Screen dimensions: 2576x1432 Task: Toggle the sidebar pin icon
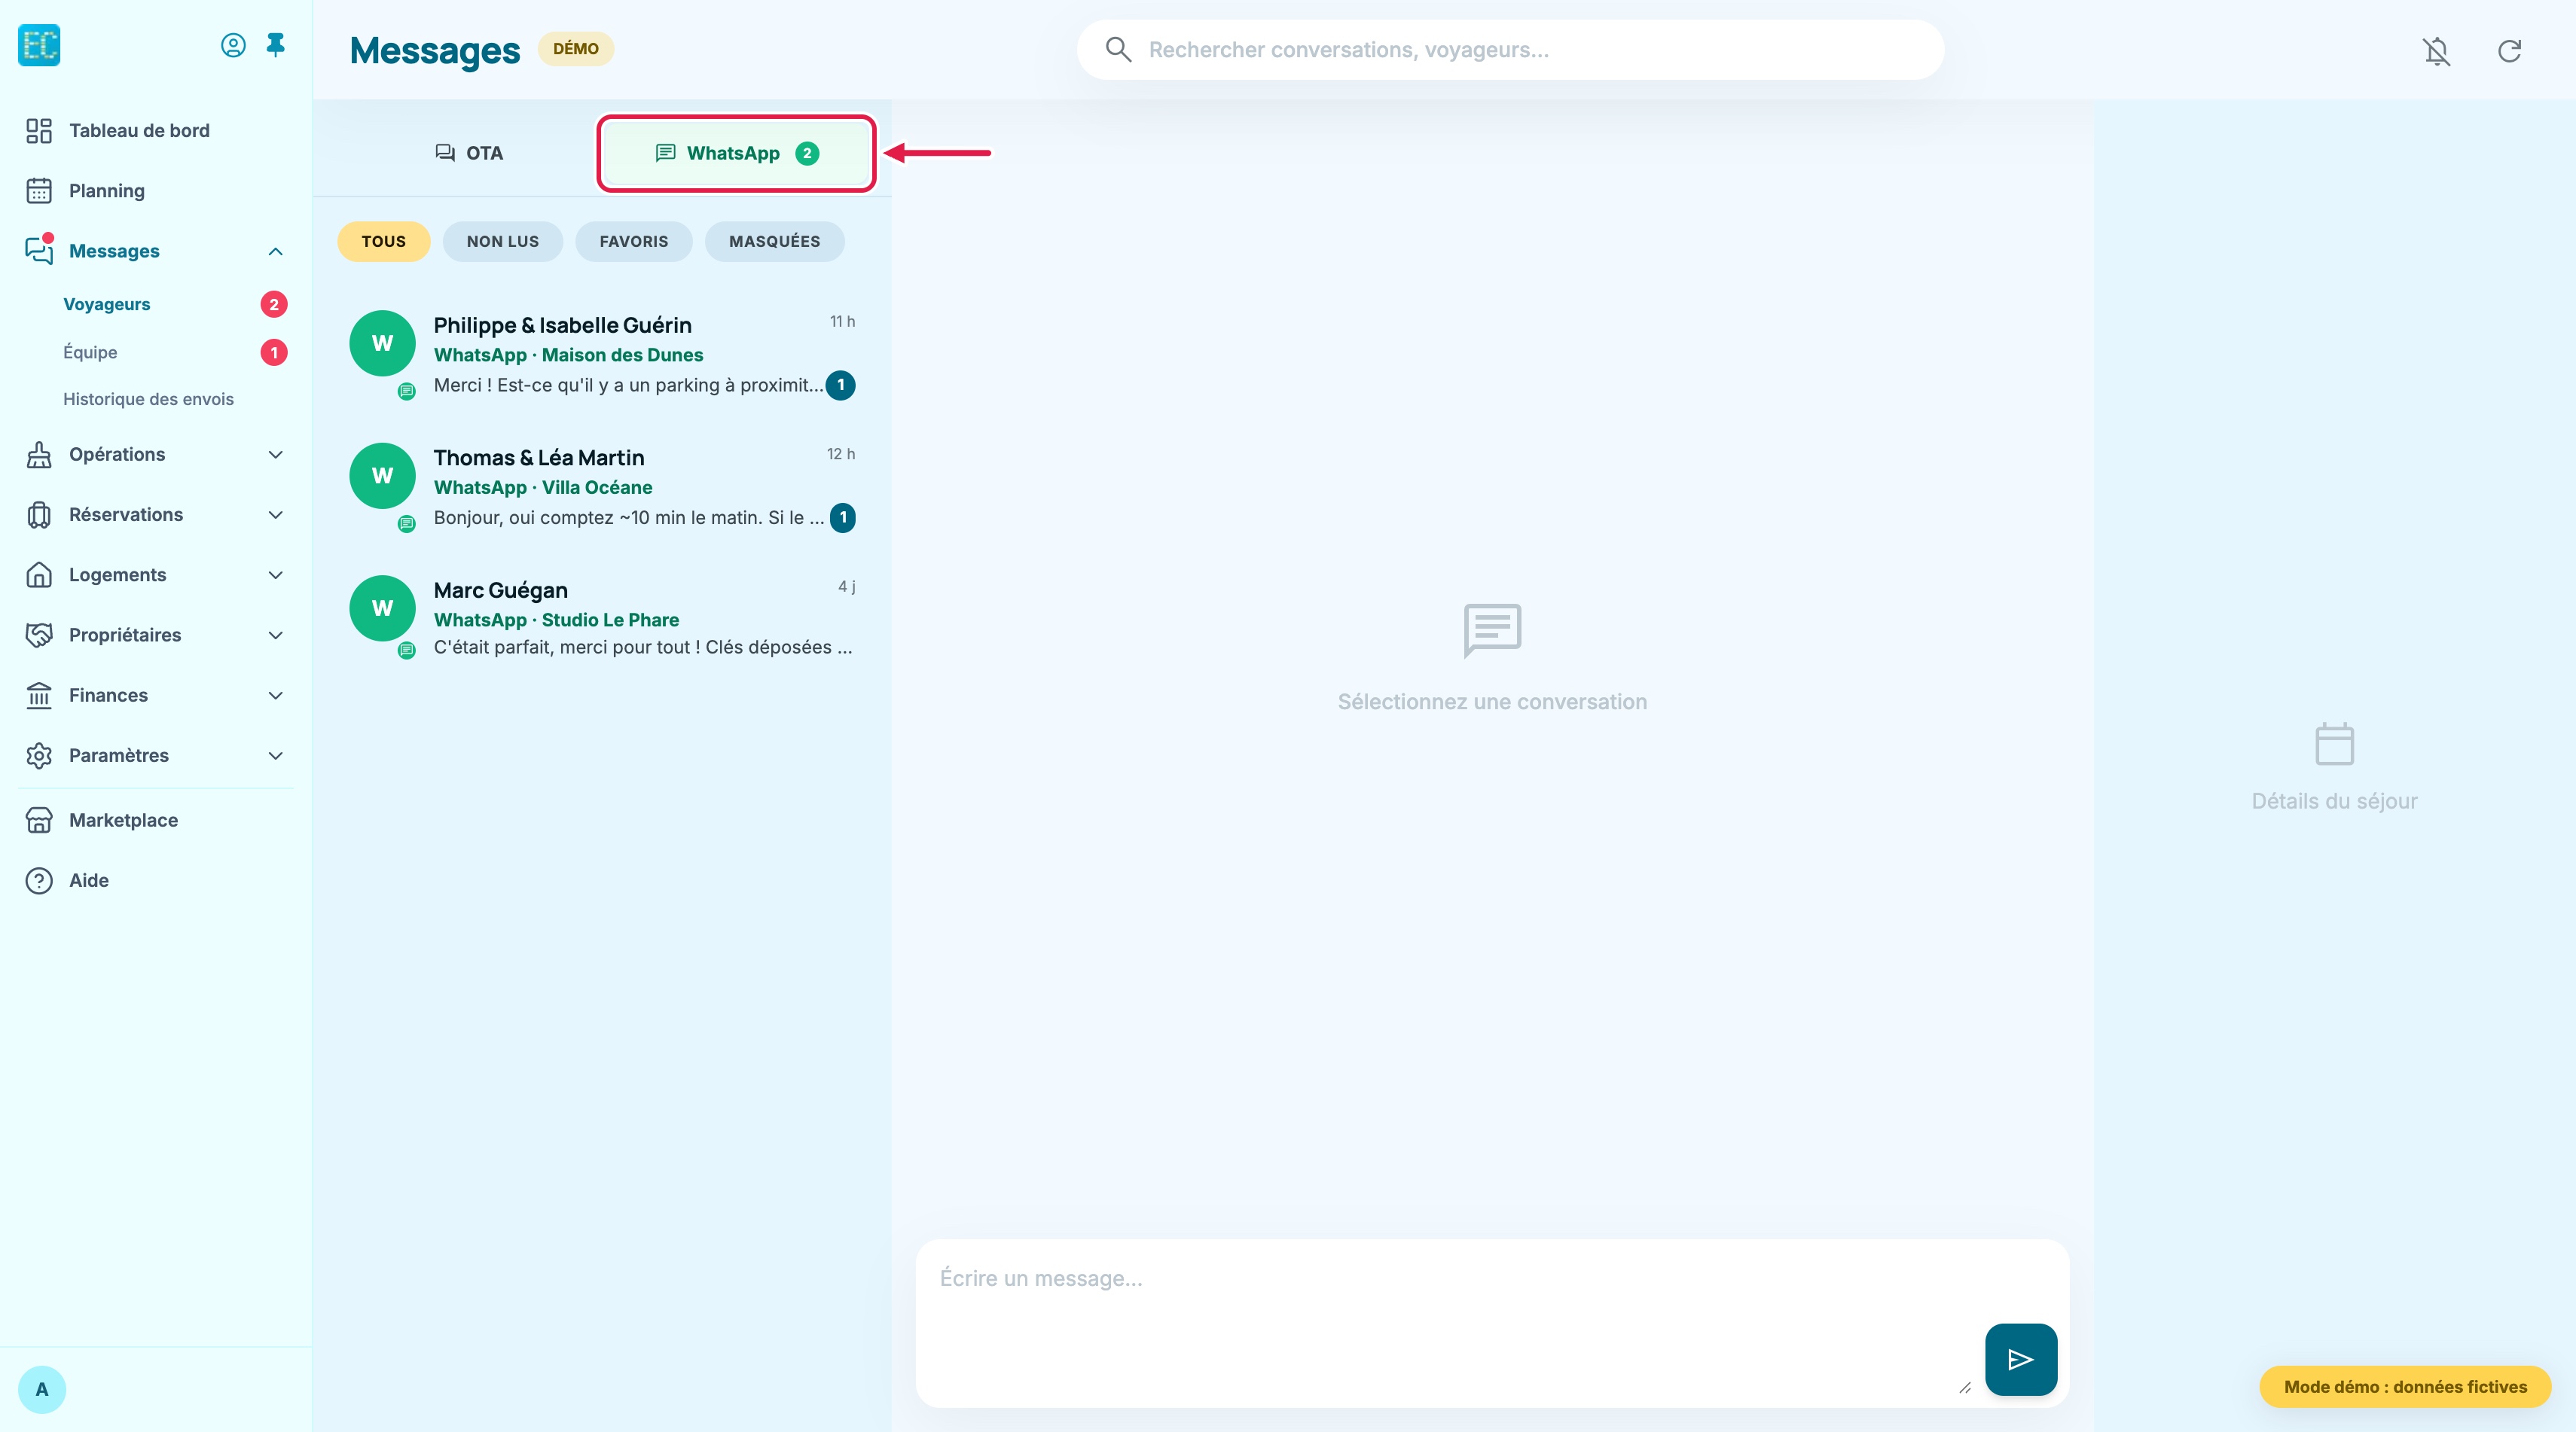276,45
